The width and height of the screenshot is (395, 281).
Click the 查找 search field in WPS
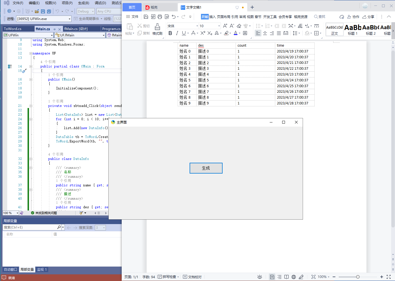[320, 17]
